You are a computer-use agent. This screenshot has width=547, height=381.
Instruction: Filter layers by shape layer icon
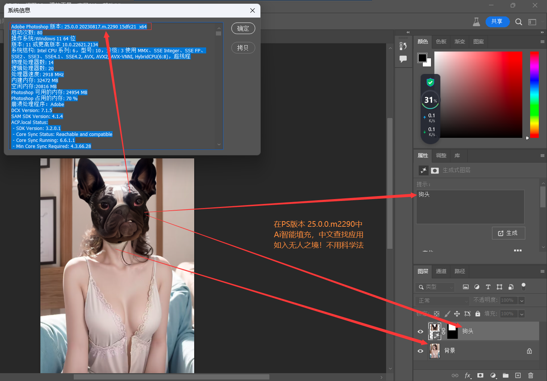click(499, 287)
